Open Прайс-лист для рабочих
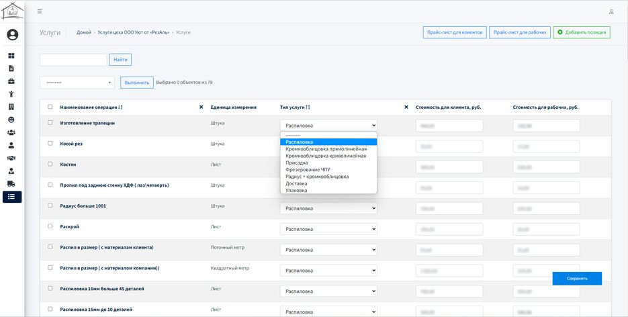 click(520, 32)
